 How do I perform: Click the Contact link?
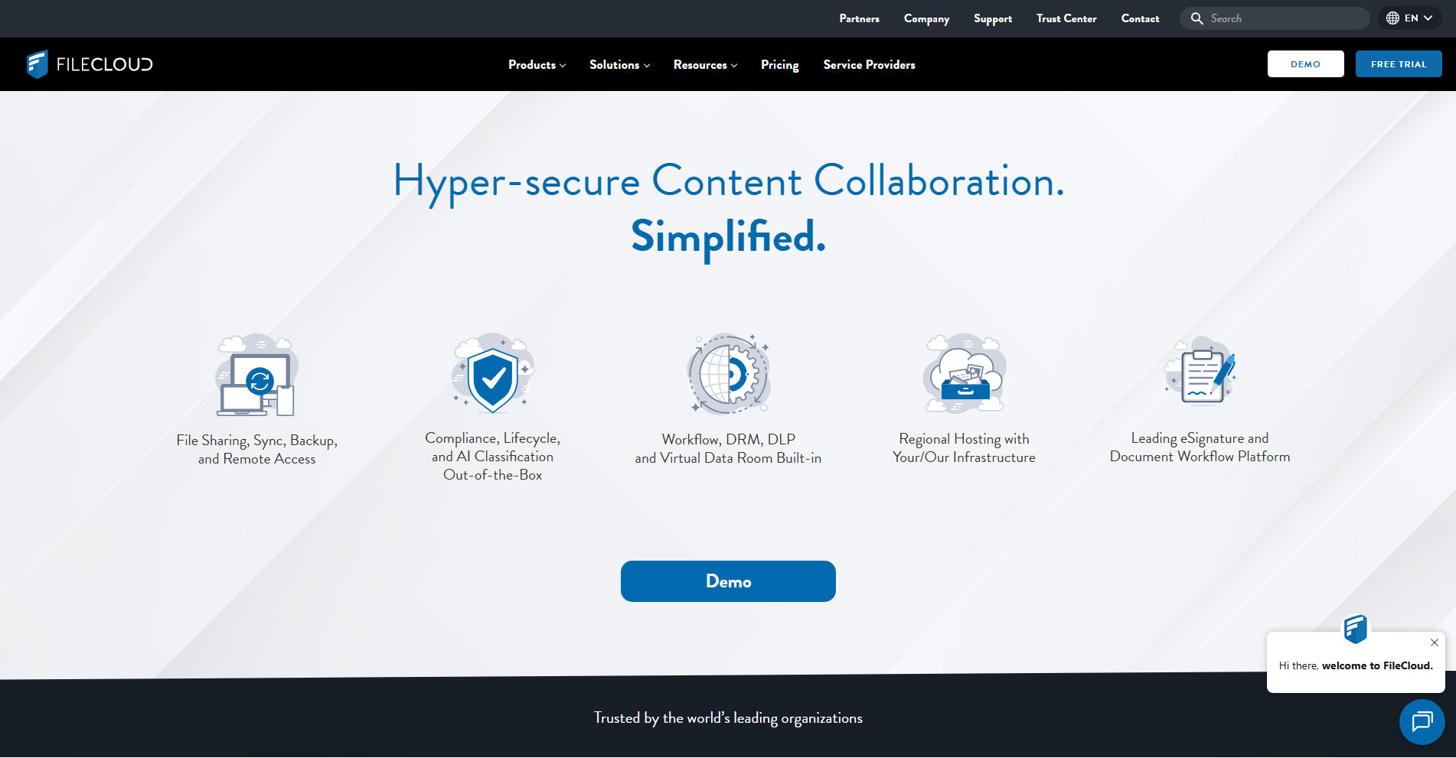(x=1140, y=18)
